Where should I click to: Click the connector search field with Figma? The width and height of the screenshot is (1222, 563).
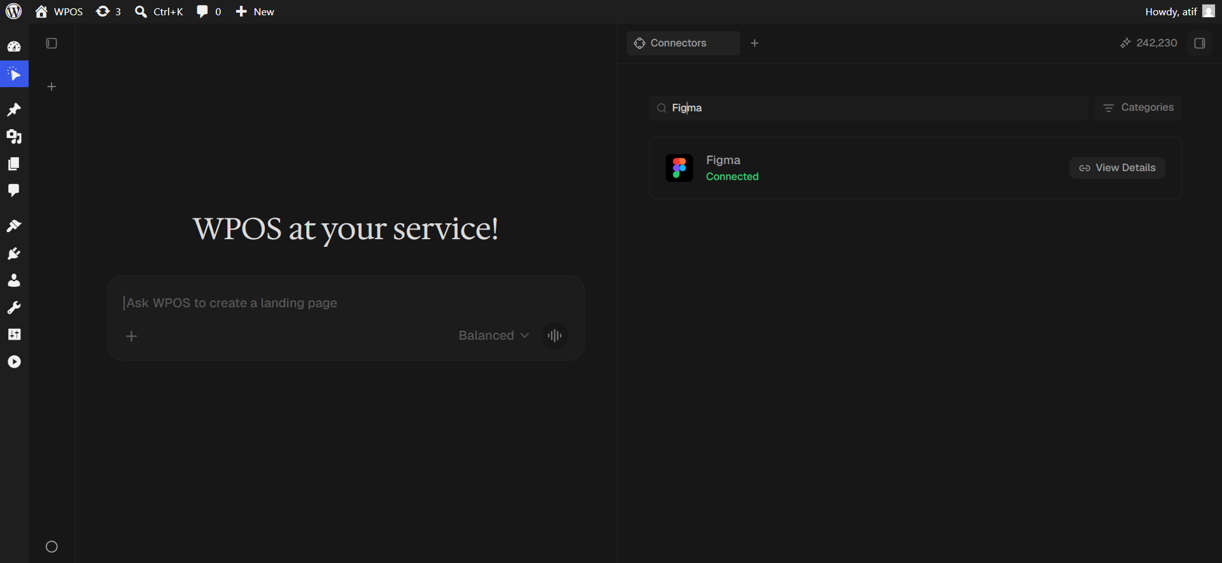click(x=868, y=108)
